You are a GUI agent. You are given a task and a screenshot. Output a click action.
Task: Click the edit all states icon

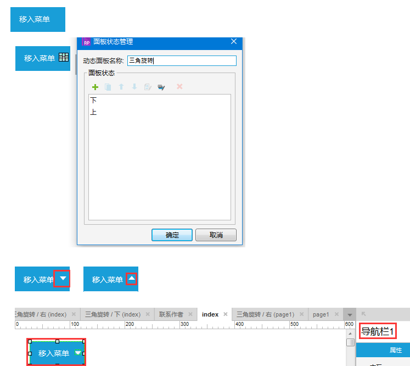[x=161, y=87]
